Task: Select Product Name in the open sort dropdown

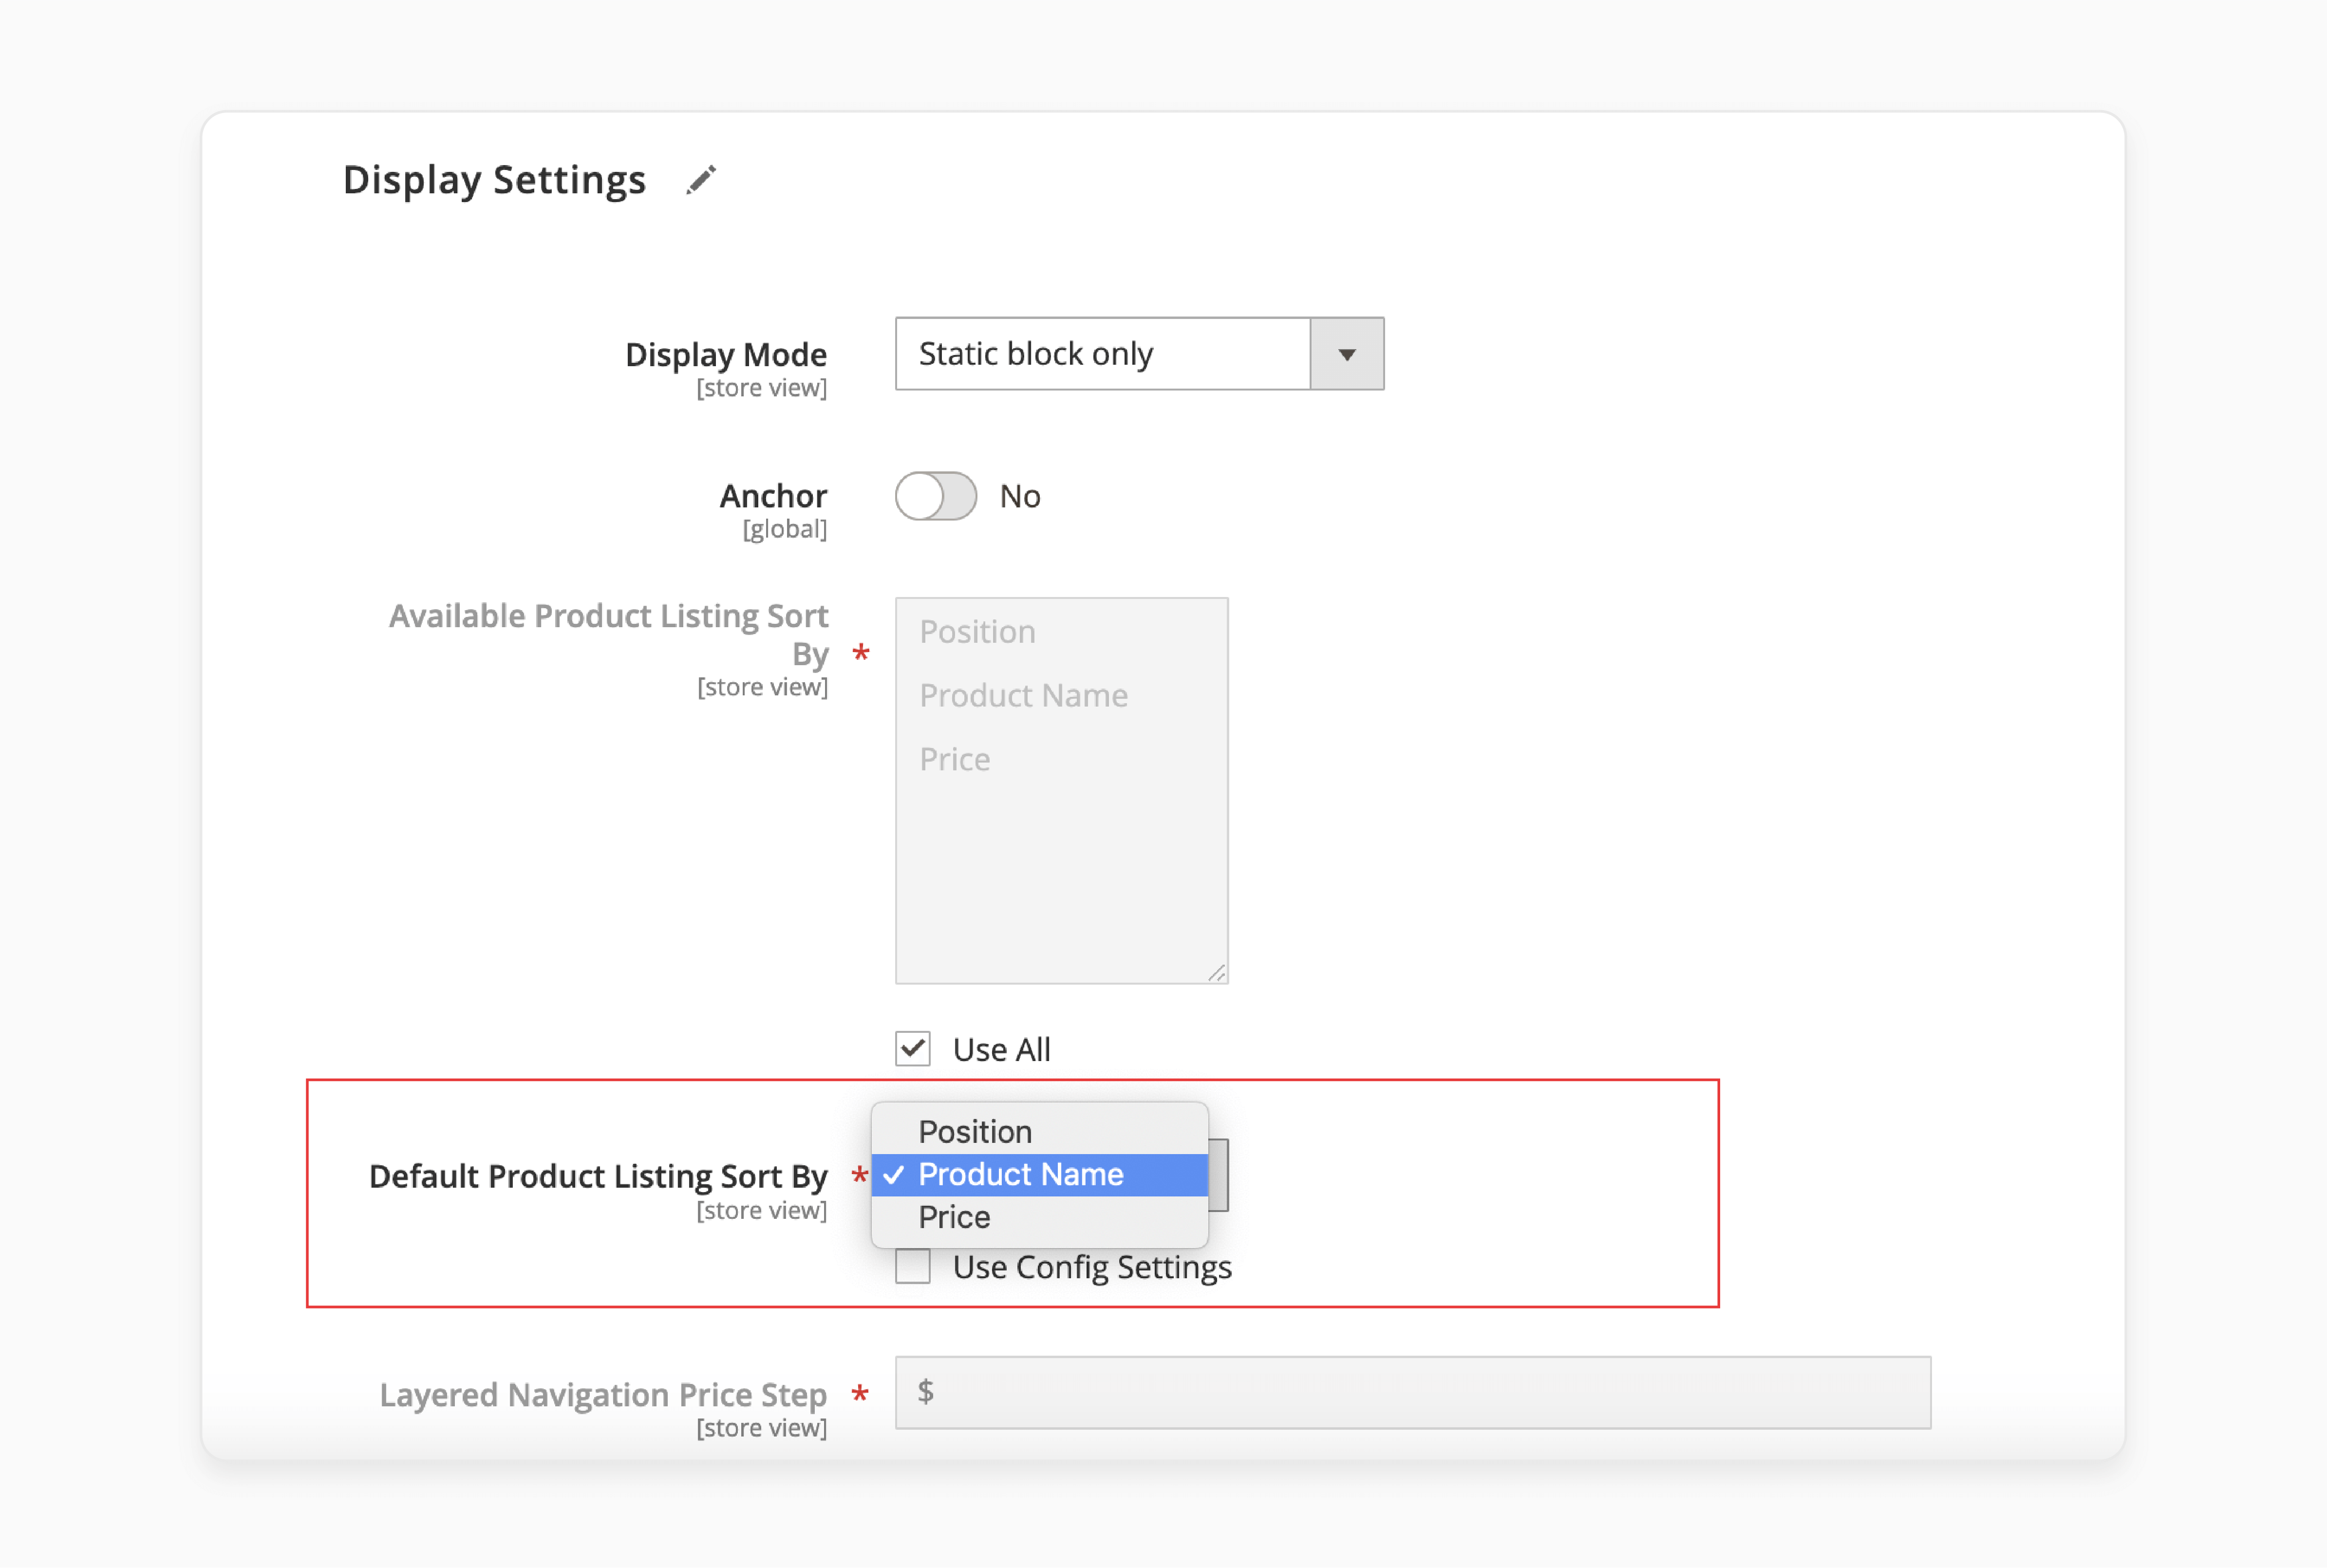Action: (1040, 1174)
